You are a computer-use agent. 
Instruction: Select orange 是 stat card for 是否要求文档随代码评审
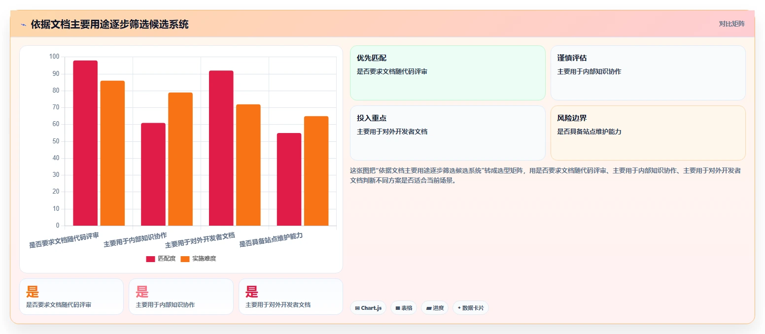point(71,297)
